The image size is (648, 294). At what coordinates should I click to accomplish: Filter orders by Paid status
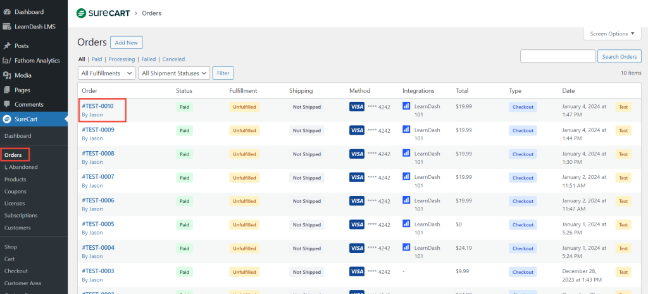tap(96, 59)
